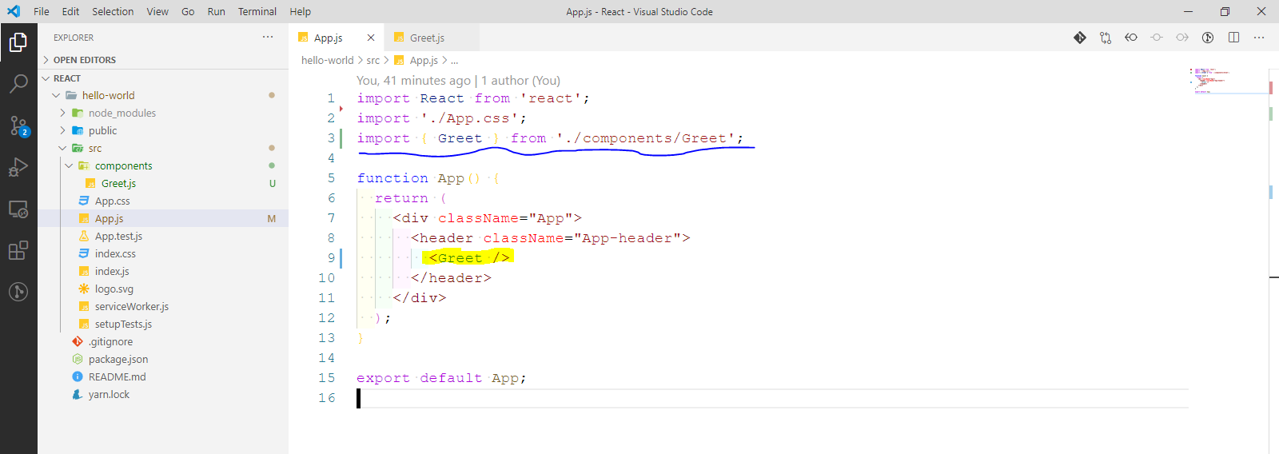Viewport: 1279px width, 454px height.
Task: Collapse the components folder
Action: click(x=69, y=166)
